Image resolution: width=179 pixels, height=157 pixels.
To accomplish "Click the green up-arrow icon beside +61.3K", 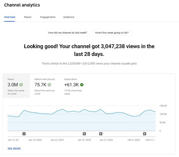I will (x=82, y=85).
